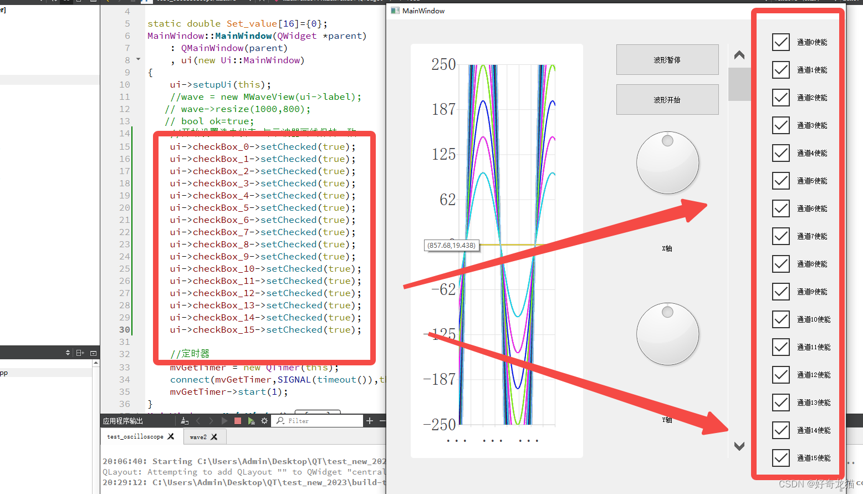Open the filter magnifier options dropdown
863x494 pixels.
280,421
